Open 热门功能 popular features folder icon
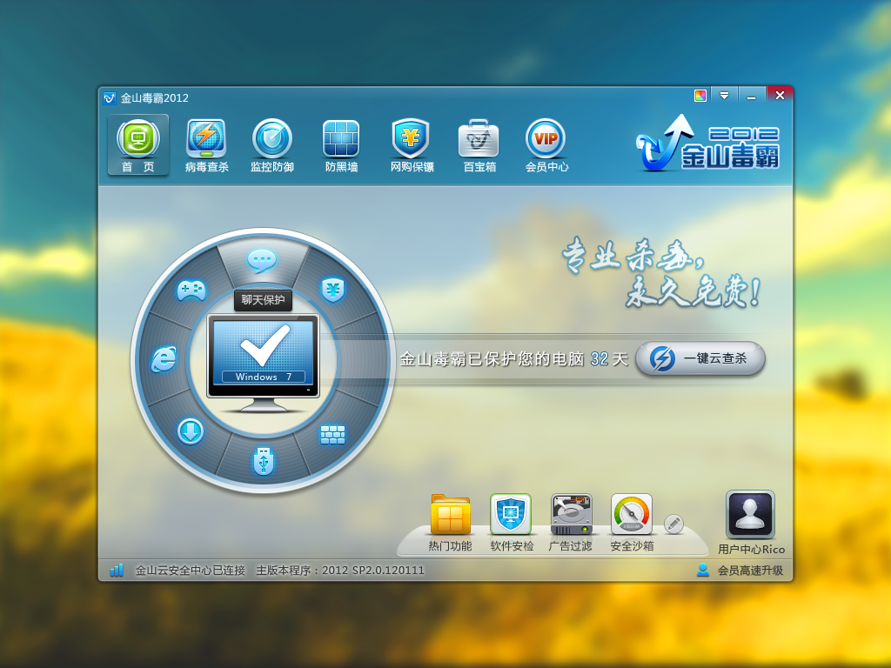 pos(450,515)
